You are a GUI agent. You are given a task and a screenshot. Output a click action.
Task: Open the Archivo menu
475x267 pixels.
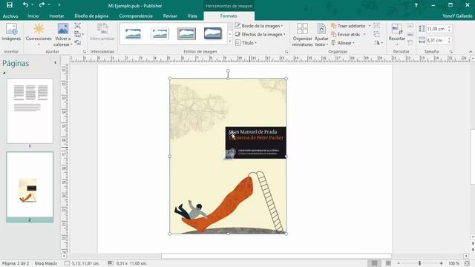point(10,16)
